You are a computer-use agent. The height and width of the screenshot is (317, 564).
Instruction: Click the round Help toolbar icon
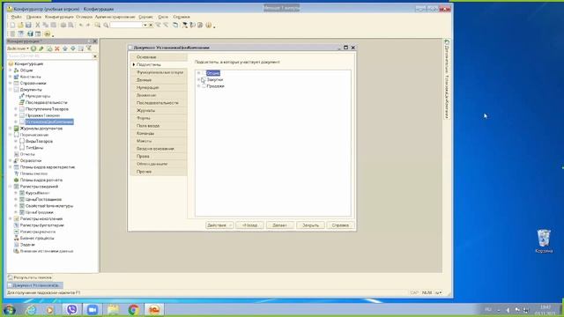pos(208,26)
